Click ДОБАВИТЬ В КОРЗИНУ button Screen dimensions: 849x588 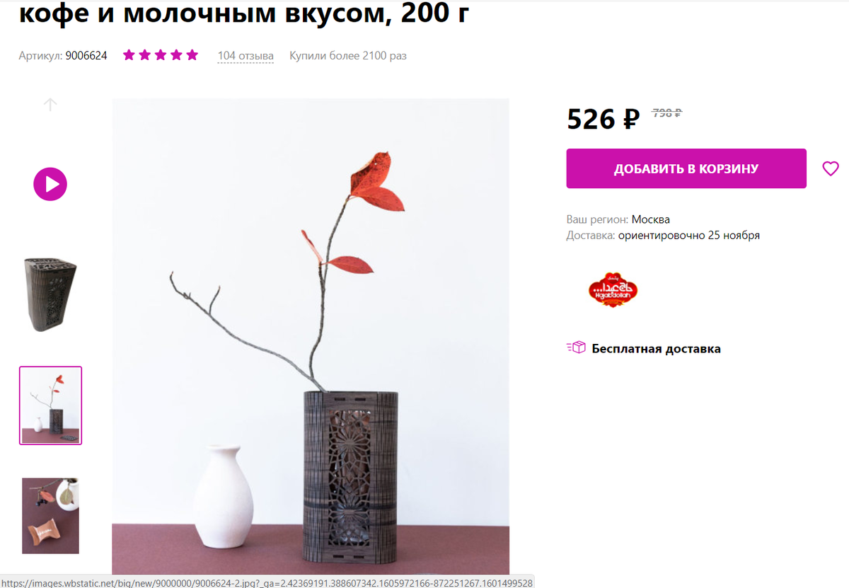coord(686,168)
